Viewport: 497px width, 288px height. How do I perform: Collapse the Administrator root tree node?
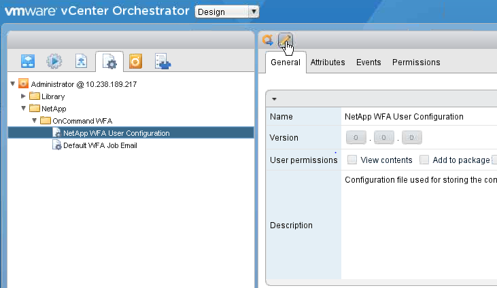point(13,84)
